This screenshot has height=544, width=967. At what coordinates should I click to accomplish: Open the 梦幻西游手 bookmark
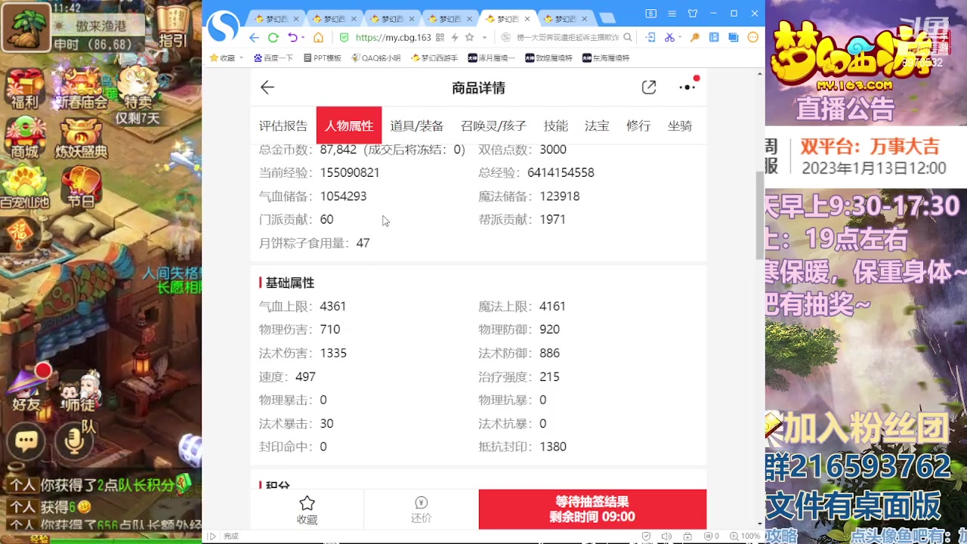click(434, 57)
